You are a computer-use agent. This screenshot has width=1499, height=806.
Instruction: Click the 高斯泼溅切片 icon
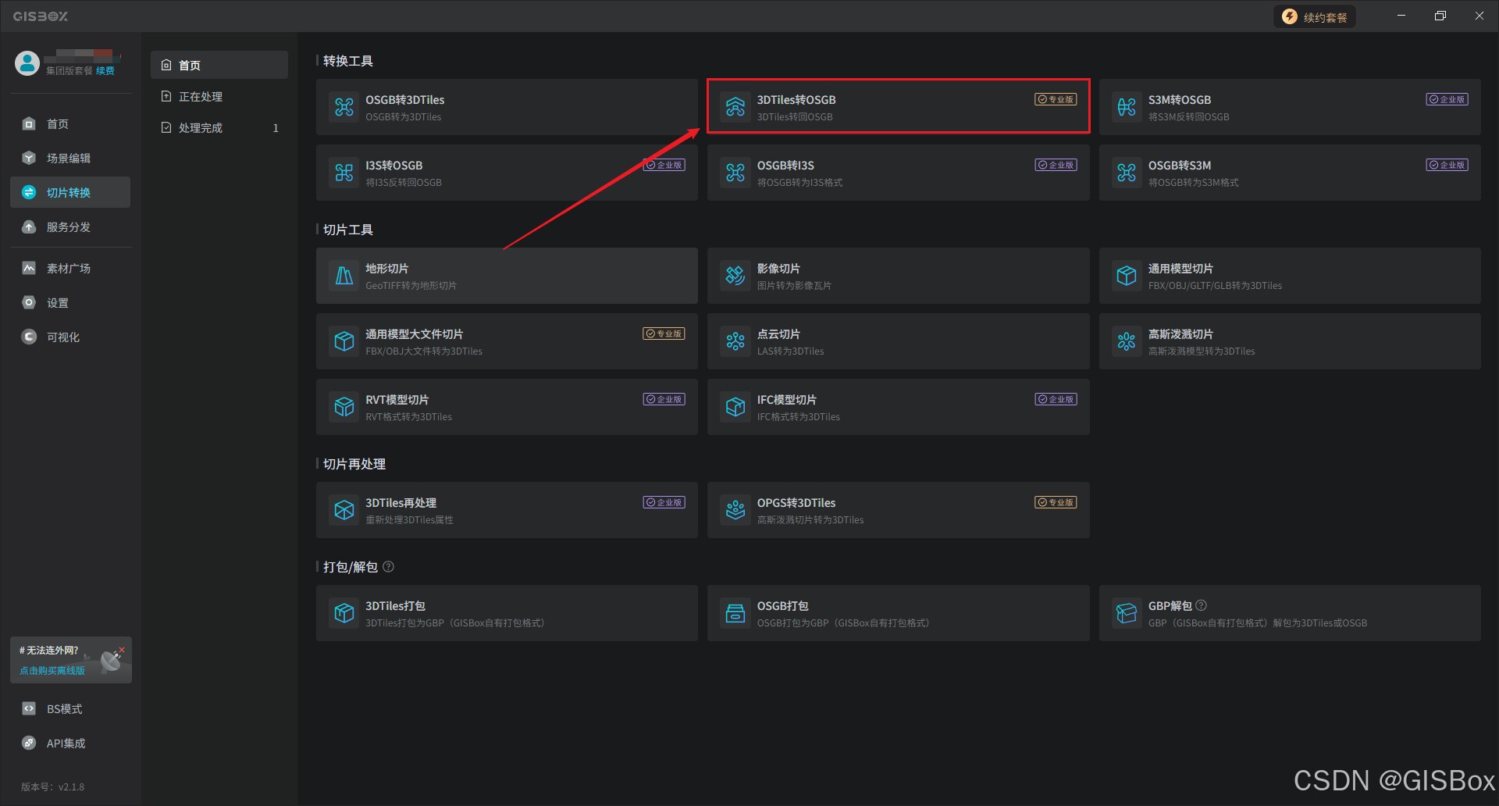[1127, 341]
